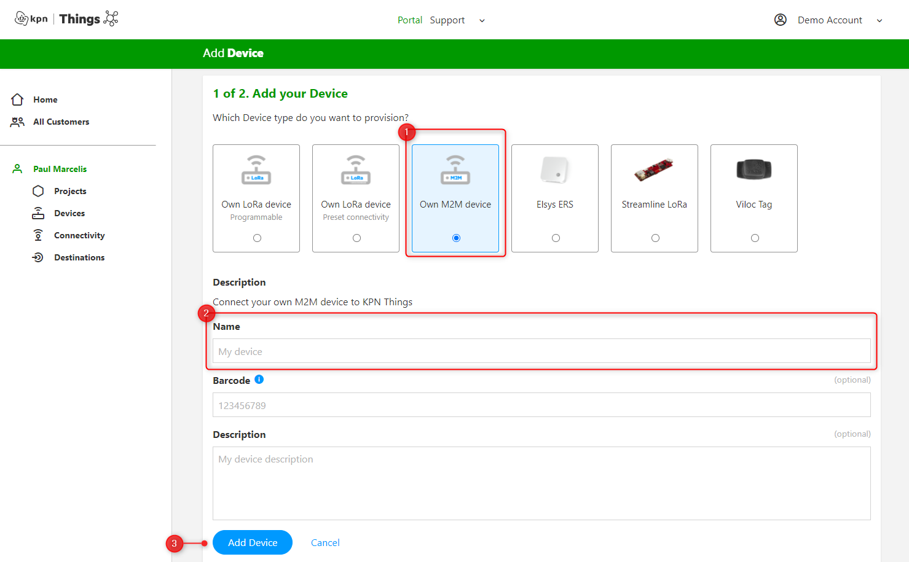The image size is (909, 562).
Task: Select the Own M2M device radio button
Action: coord(456,238)
